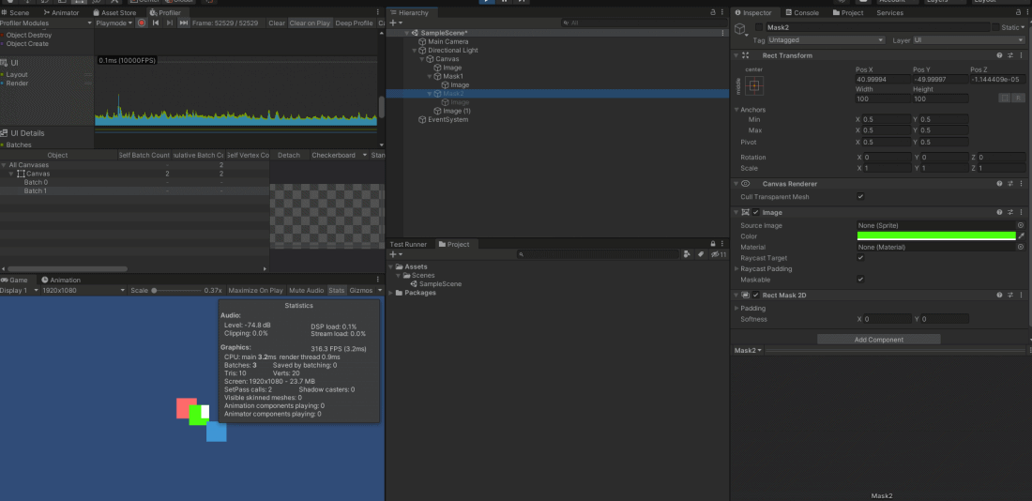
Task: Jump to last frame in Profiler
Action: pos(183,23)
